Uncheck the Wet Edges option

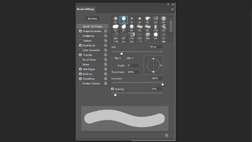click(80, 69)
